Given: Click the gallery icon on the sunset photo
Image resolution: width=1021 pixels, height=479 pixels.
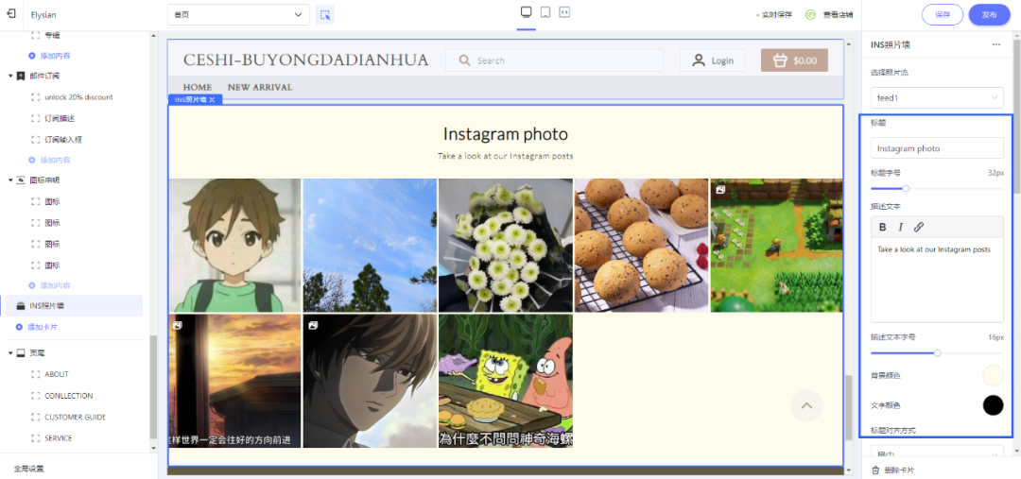Looking at the screenshot, I should click(x=178, y=324).
